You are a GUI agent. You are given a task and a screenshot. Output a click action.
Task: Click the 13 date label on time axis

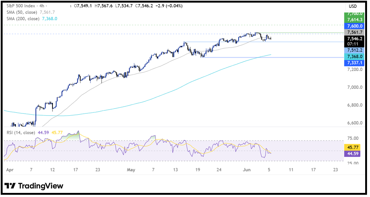[175, 169]
